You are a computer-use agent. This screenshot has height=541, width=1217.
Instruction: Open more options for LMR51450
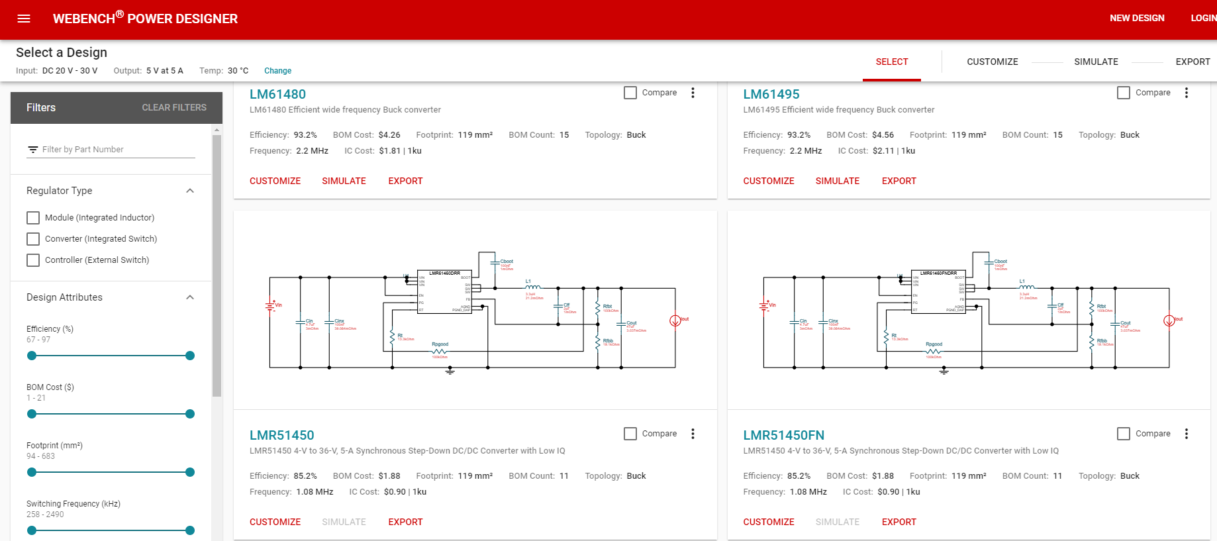693,434
